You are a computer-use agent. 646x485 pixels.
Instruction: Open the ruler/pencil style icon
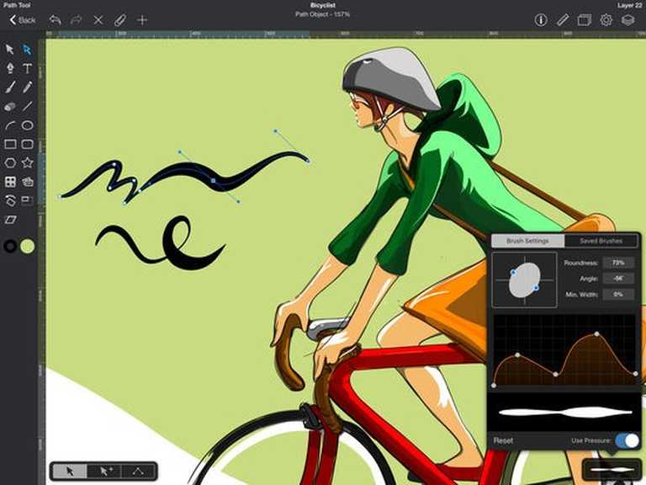coord(563,20)
